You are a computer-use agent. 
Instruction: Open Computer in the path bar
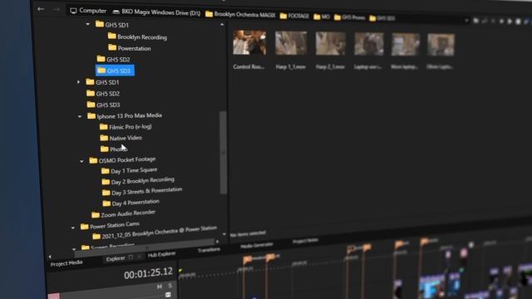click(x=88, y=11)
